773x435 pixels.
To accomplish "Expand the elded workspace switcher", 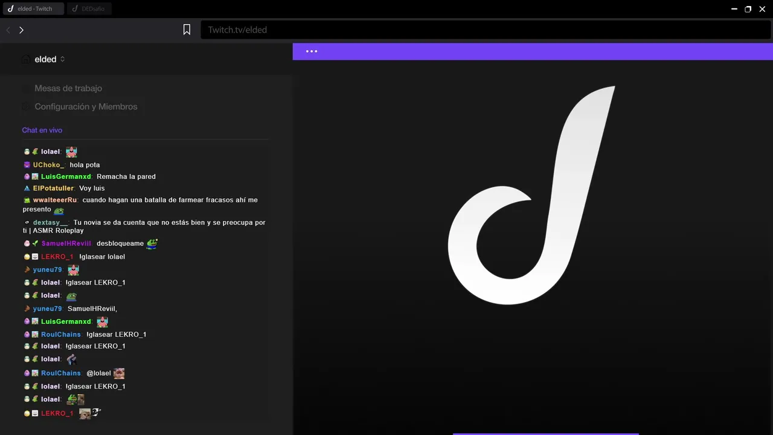I will 63,59.
